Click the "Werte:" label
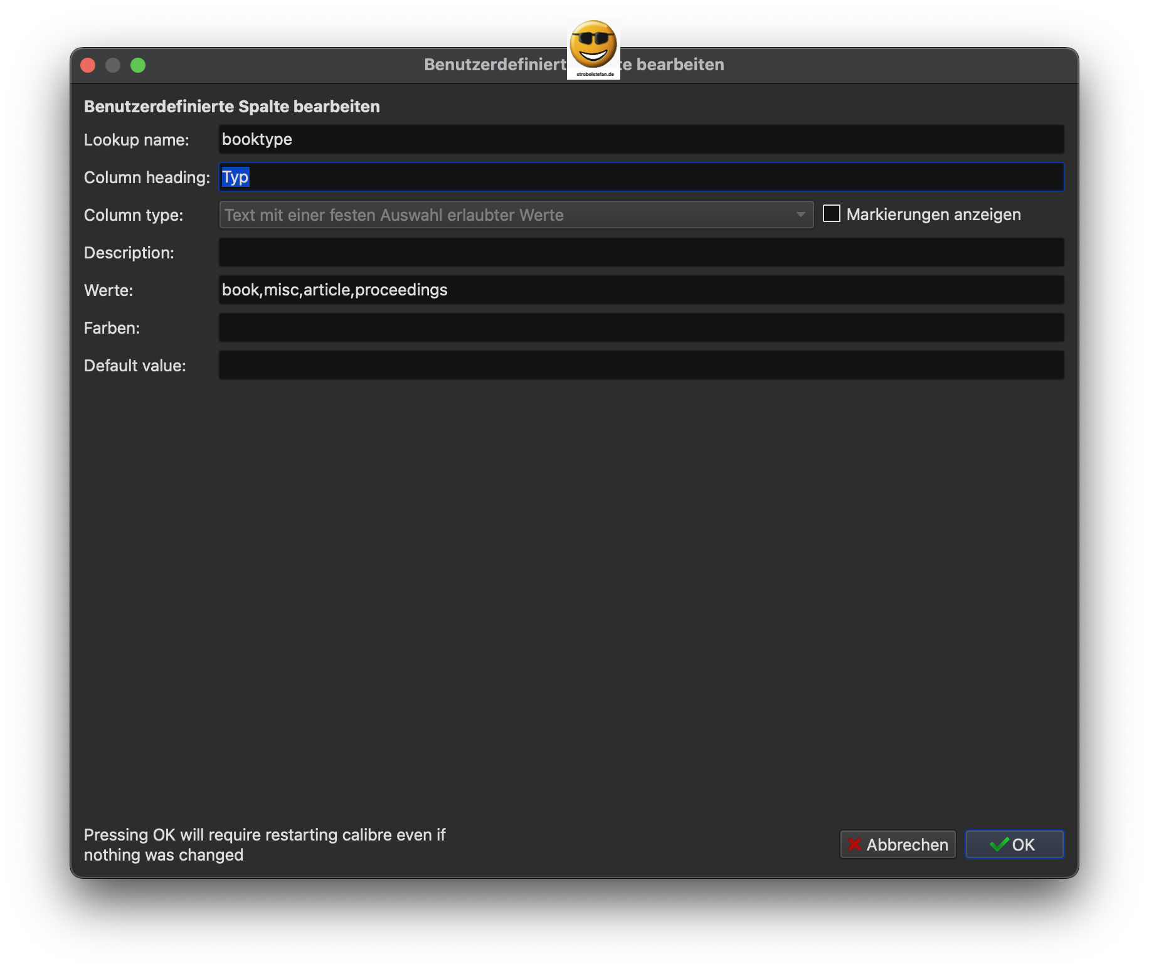The image size is (1149, 971). tap(109, 290)
